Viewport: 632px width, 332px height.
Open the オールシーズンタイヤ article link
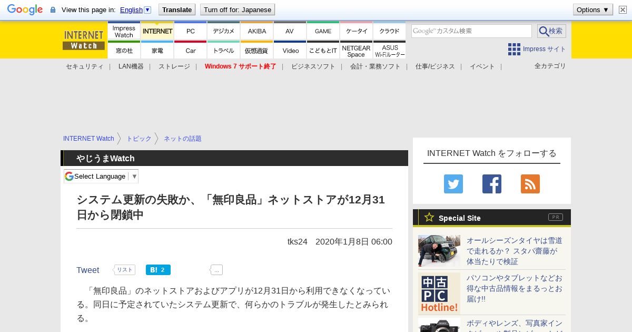click(x=515, y=251)
